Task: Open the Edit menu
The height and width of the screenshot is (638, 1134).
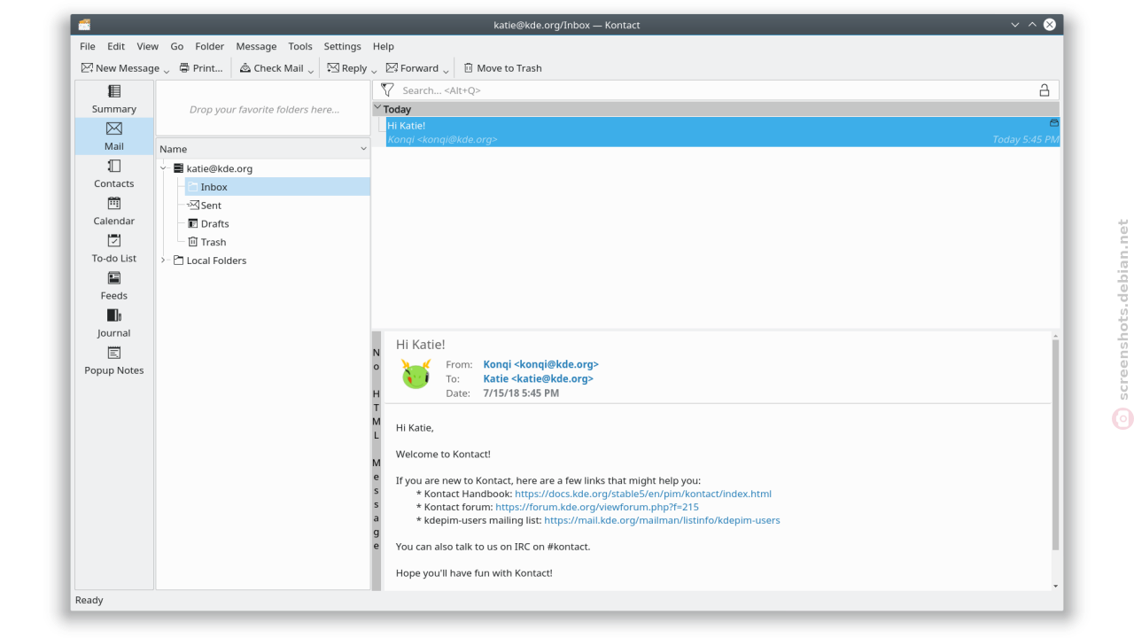Action: (x=116, y=46)
